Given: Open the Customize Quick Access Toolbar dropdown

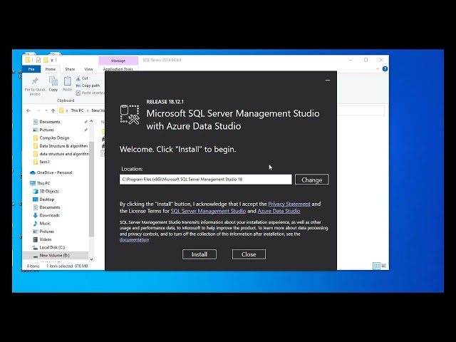Looking at the screenshot, I should (52, 60).
